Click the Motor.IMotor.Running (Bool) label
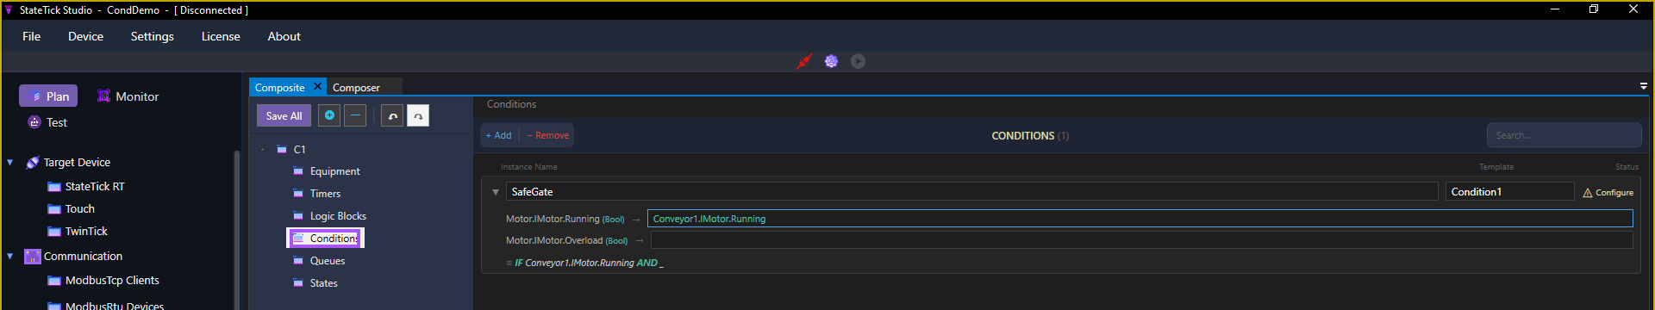The width and height of the screenshot is (1655, 310). click(x=565, y=219)
